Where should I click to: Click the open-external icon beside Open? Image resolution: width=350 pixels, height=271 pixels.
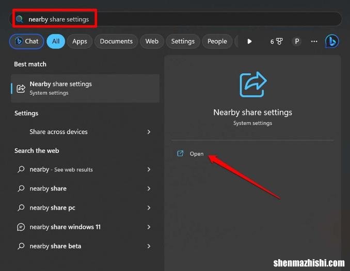(x=180, y=154)
